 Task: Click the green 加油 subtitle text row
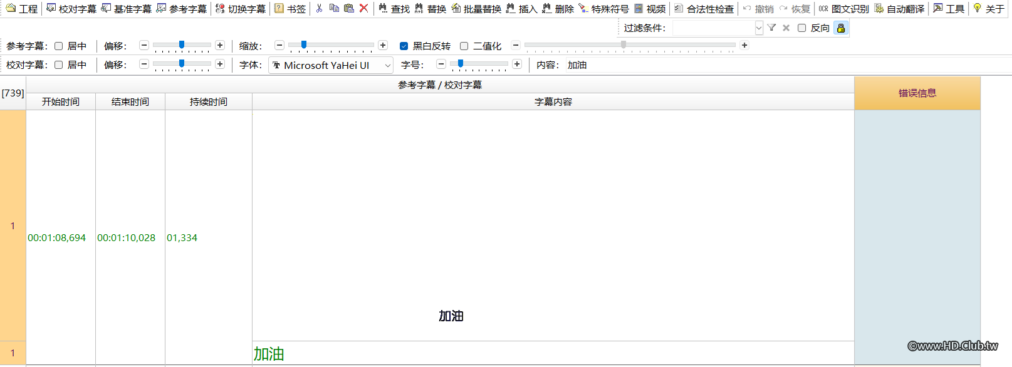pyautogui.click(x=553, y=354)
